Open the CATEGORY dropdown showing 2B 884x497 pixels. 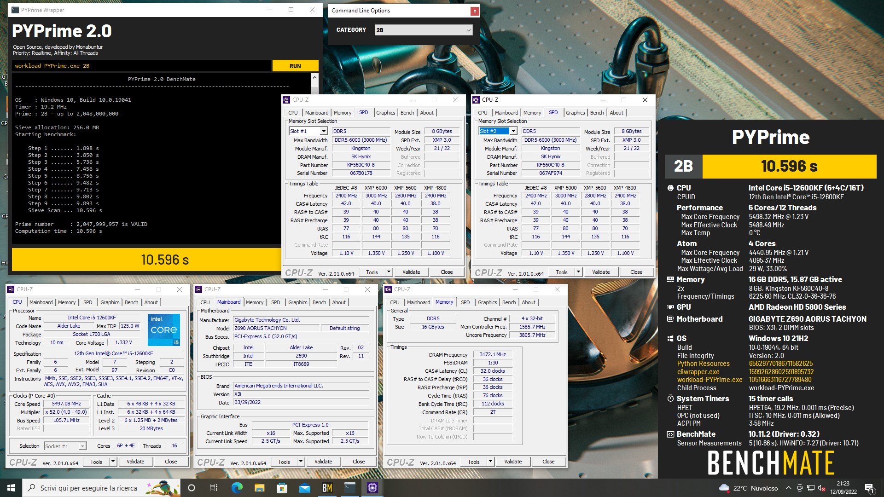point(424,30)
